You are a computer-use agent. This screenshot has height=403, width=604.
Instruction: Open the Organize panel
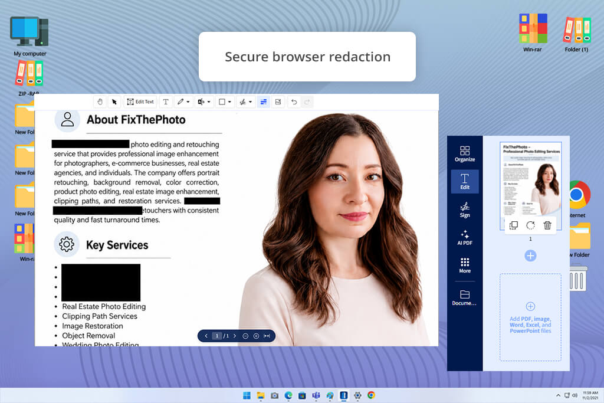pos(465,154)
